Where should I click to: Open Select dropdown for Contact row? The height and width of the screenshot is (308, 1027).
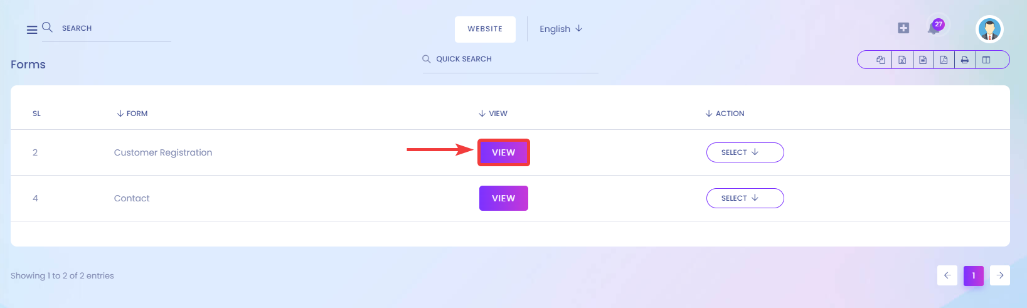coord(745,198)
